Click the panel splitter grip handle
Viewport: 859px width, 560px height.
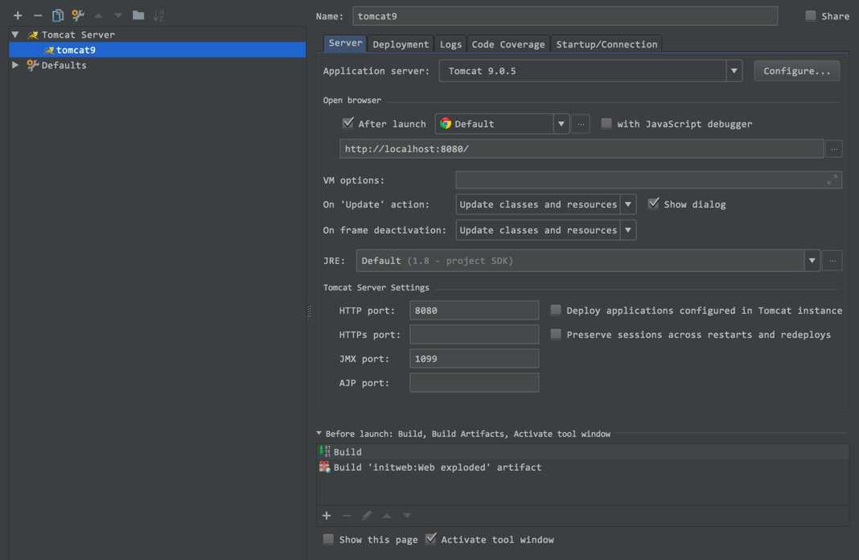point(309,311)
